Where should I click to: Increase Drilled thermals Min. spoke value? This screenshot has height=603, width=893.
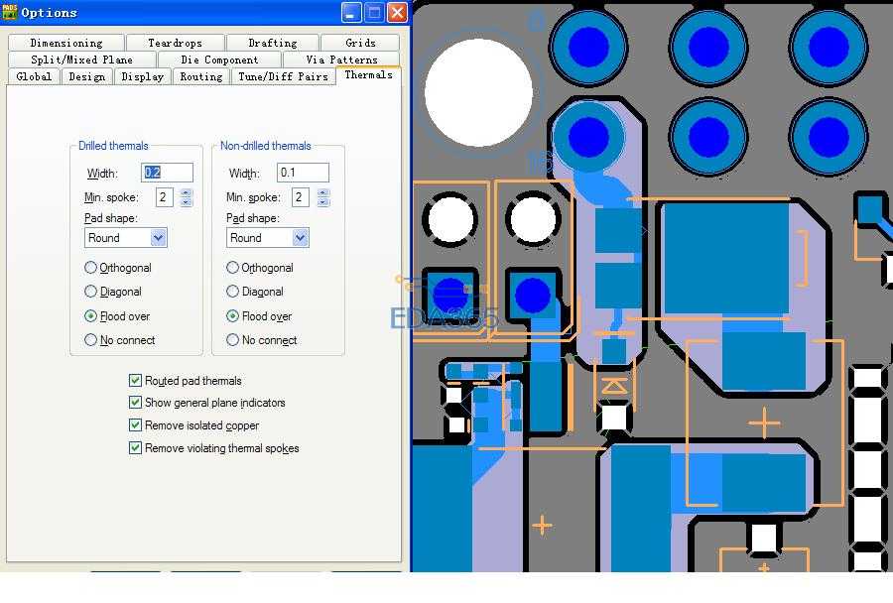tap(186, 193)
